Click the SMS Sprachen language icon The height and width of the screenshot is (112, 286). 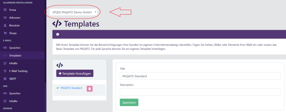(x=5, y=93)
